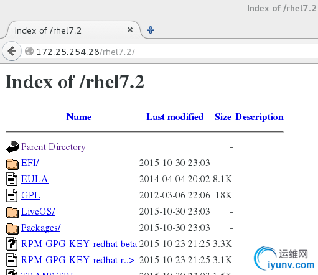Click the GPL date 2012-03-06 22:06

[x=174, y=195]
